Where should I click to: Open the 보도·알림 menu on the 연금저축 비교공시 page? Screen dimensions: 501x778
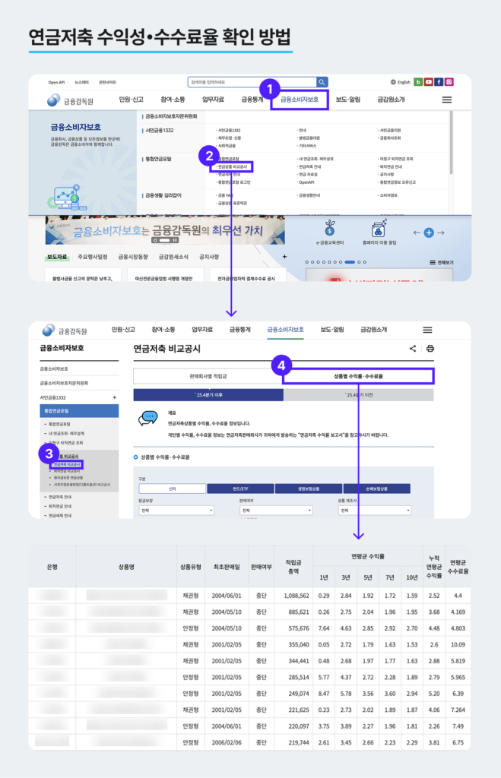pyautogui.click(x=331, y=330)
